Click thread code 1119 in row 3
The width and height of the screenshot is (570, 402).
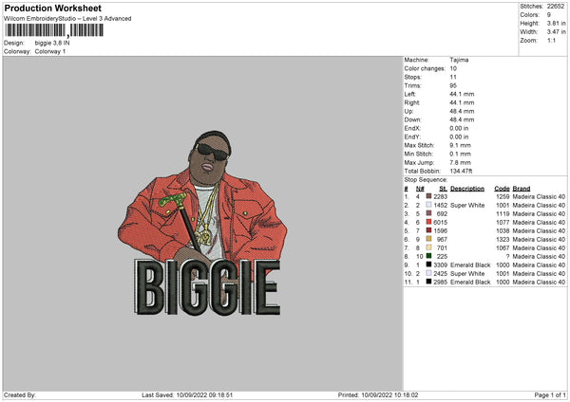click(503, 213)
